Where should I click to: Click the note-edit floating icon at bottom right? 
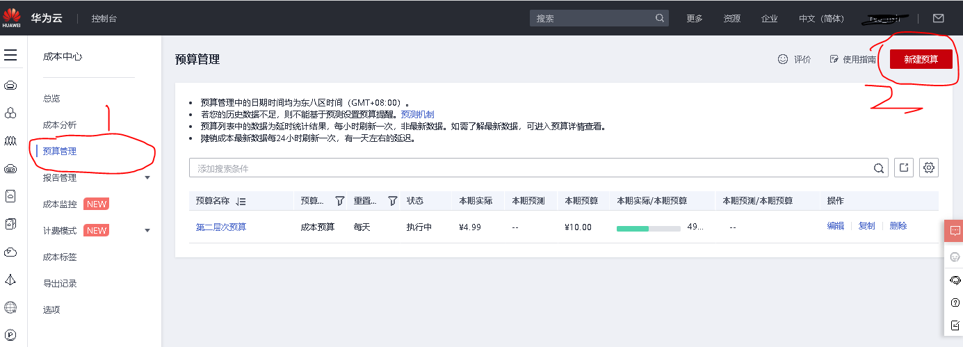pos(955,325)
